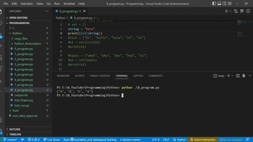Click Rust variables_and_datatypes status item
Viewport: 253px width, 142px height.
click(x=90, y=140)
